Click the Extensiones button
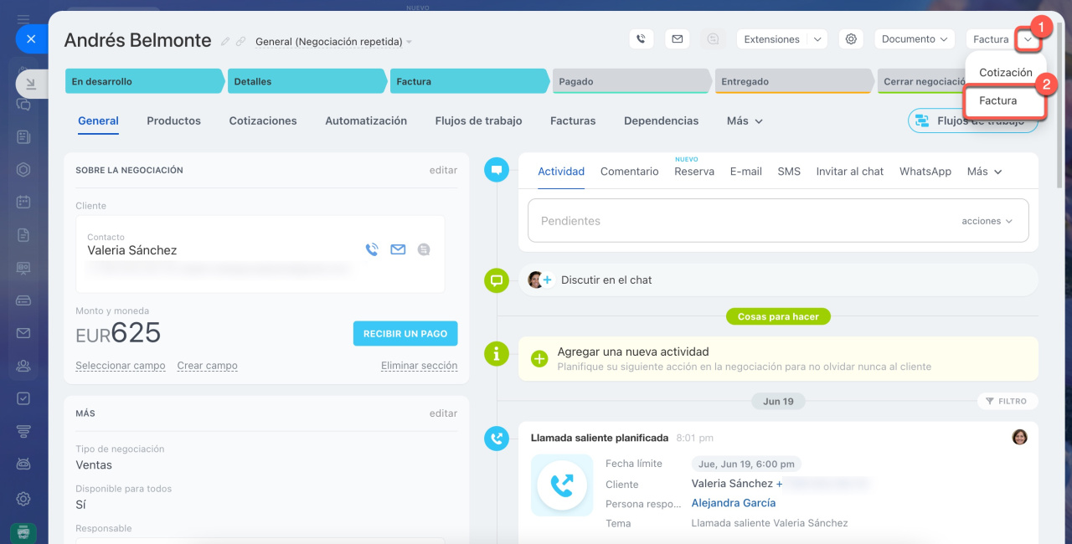Image resolution: width=1072 pixels, height=544 pixels. (x=771, y=39)
